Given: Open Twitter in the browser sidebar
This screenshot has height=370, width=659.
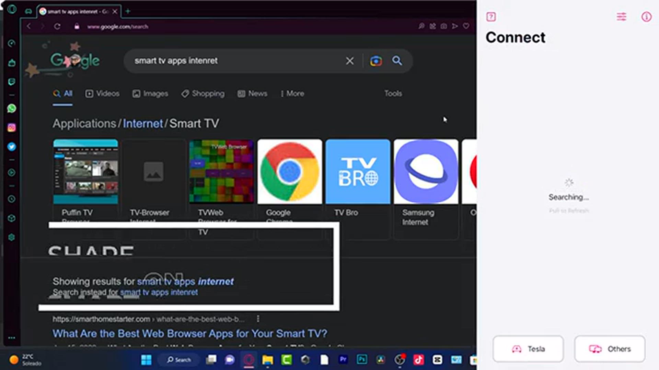Looking at the screenshot, I should tap(12, 147).
